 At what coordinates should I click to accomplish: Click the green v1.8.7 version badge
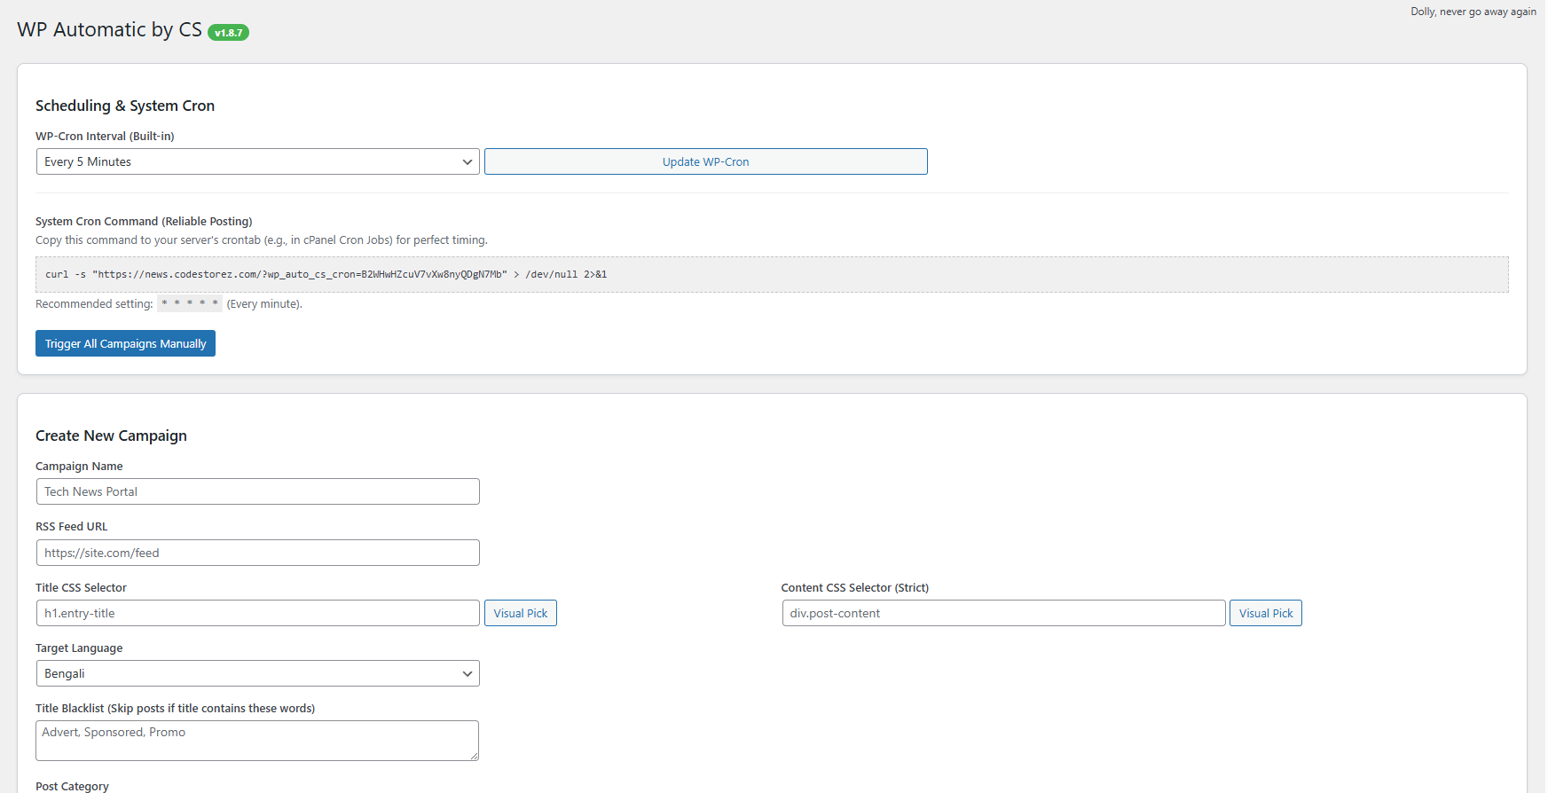(228, 33)
